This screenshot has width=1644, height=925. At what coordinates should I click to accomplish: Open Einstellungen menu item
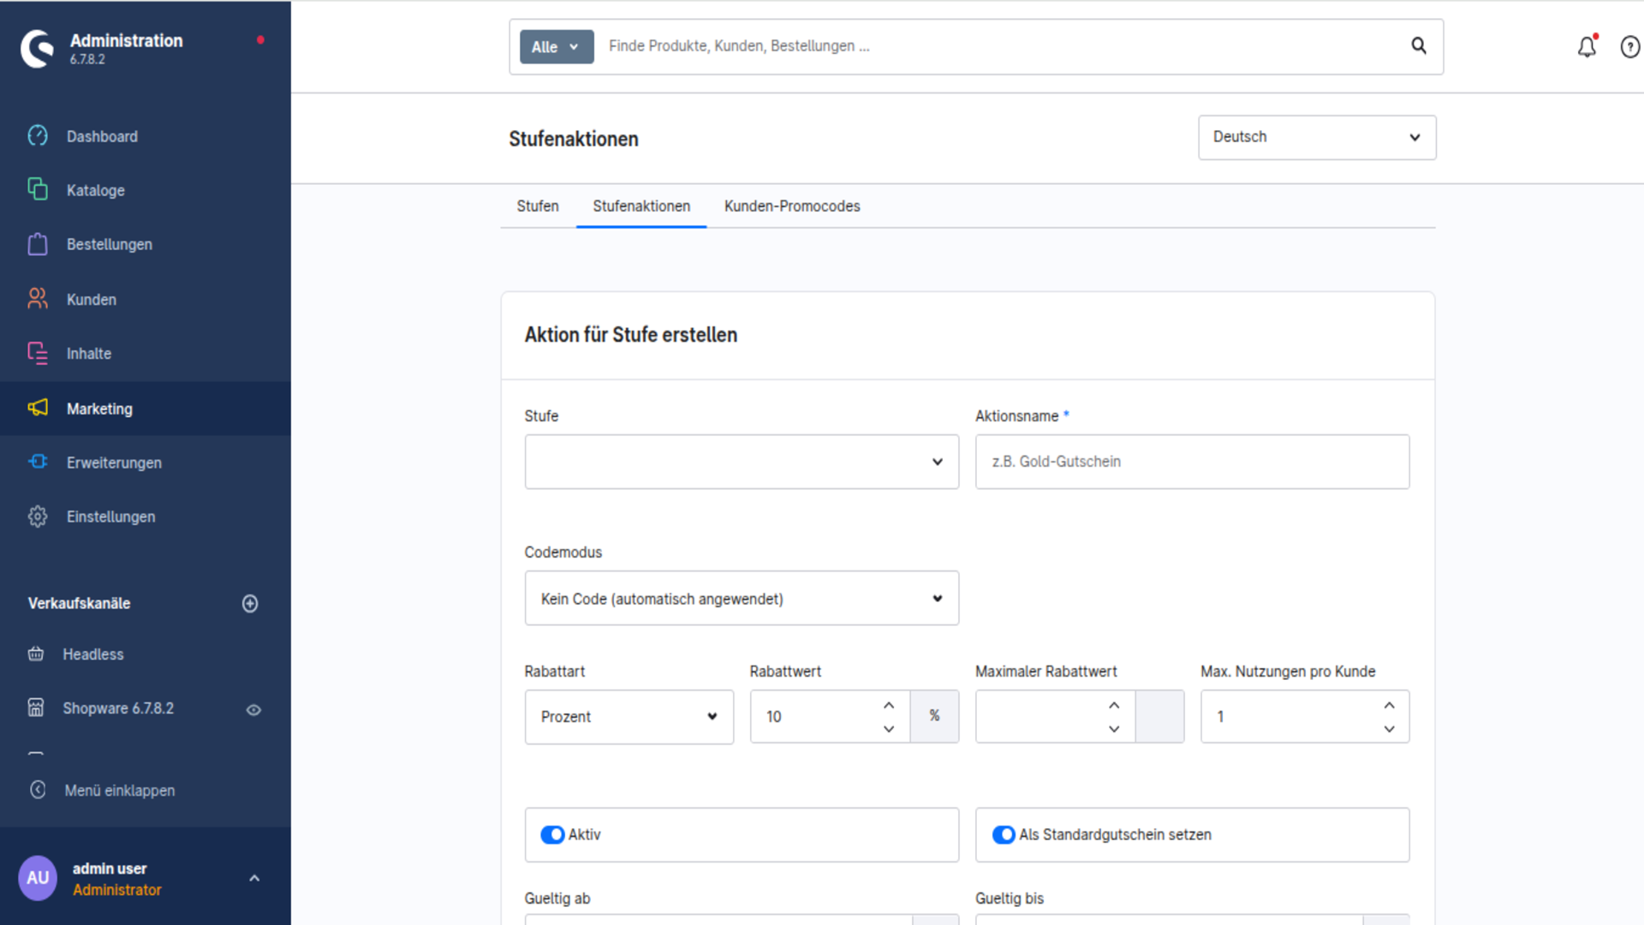[x=146, y=516]
